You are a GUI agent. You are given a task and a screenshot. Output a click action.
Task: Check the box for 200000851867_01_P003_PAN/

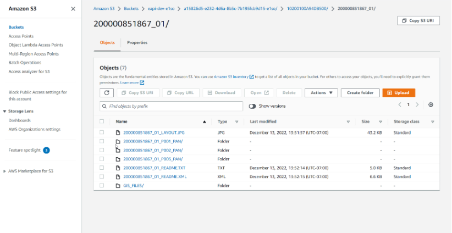(x=102, y=159)
